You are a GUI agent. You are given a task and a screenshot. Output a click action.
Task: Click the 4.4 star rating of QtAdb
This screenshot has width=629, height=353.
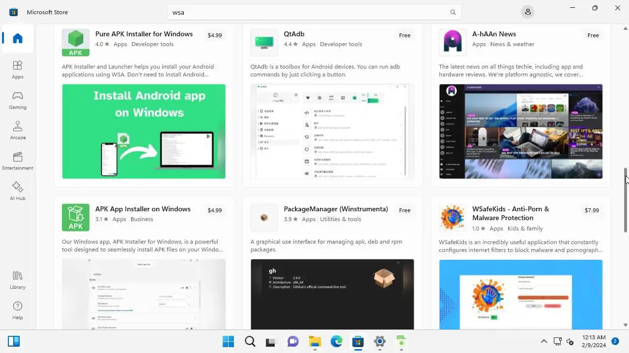click(291, 44)
